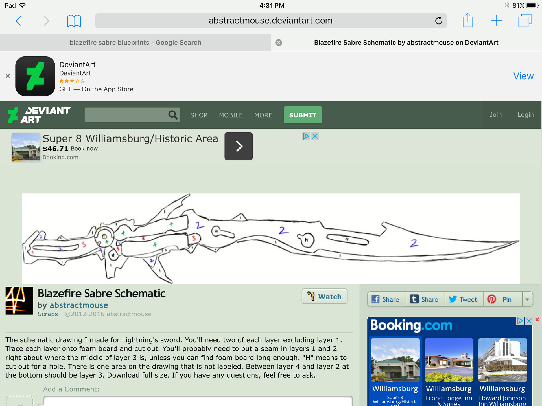Screen dimensions: 542x406
Task: Click the Join link
Action: (x=496, y=115)
